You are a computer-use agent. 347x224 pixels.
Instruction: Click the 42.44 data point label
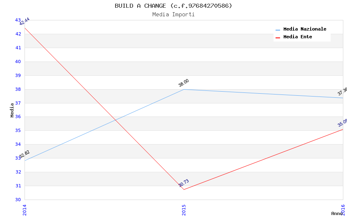click(x=24, y=22)
